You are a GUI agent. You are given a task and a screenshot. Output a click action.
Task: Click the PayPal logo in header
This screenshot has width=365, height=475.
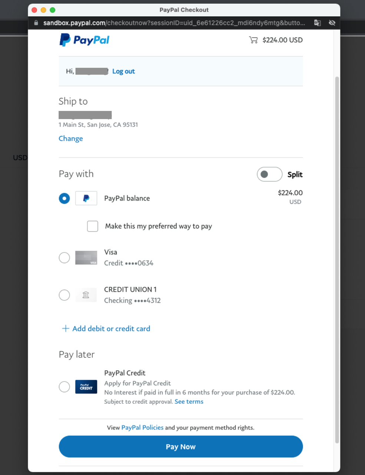[x=84, y=40]
